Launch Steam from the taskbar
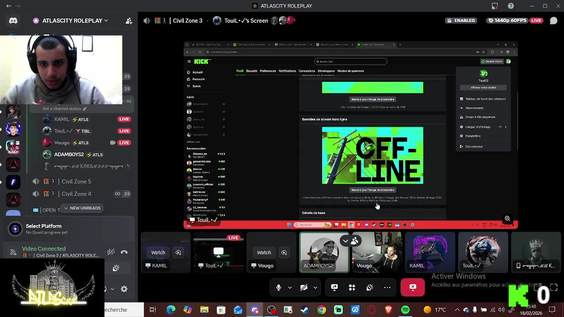Viewport: 564px width, 317px height. pos(304,310)
